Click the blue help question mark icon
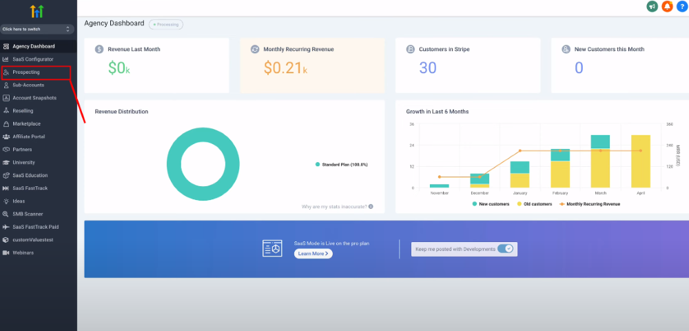The image size is (689, 331). (x=682, y=7)
